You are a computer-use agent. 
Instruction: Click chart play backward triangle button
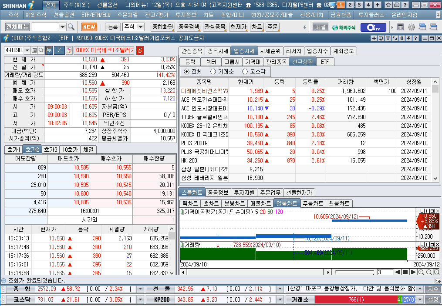[x=398, y=272]
